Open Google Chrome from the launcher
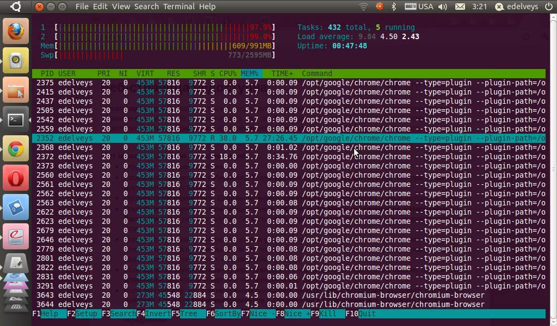 point(16,149)
